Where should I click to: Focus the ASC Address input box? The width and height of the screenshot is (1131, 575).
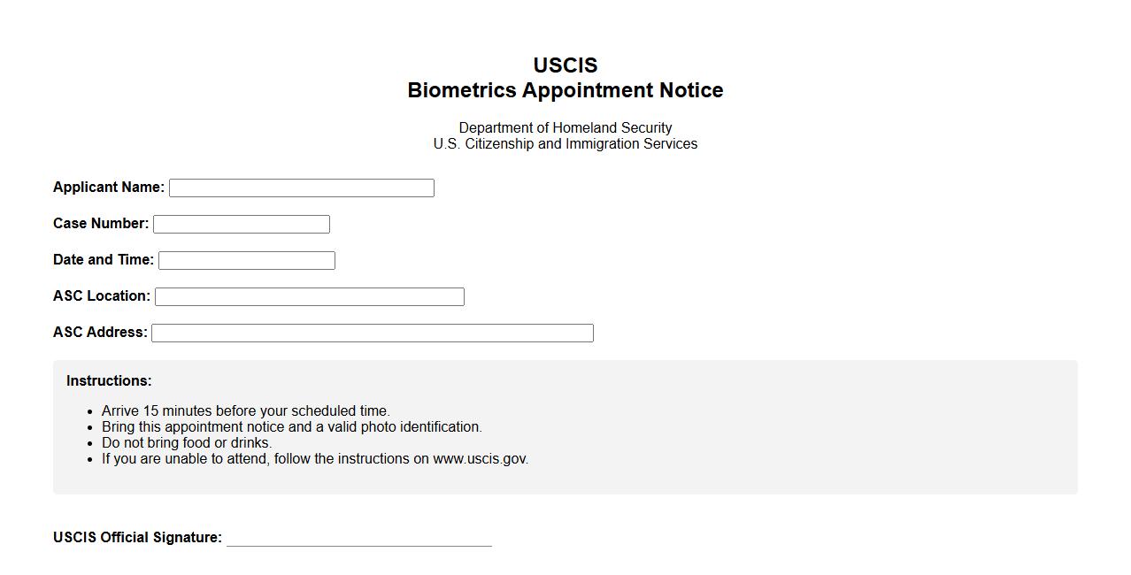coord(372,333)
